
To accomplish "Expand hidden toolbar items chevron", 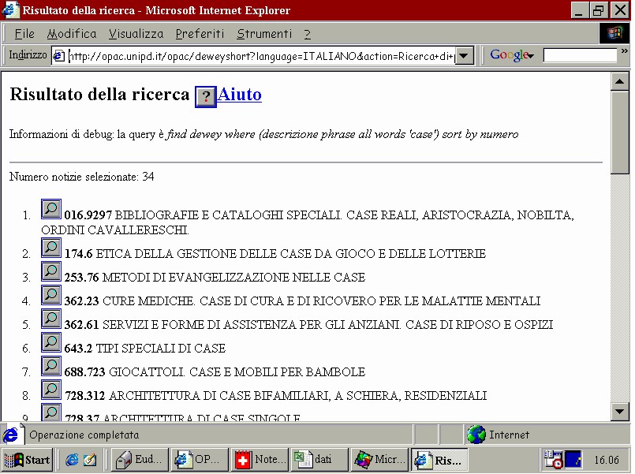I will pyautogui.click(x=624, y=51).
